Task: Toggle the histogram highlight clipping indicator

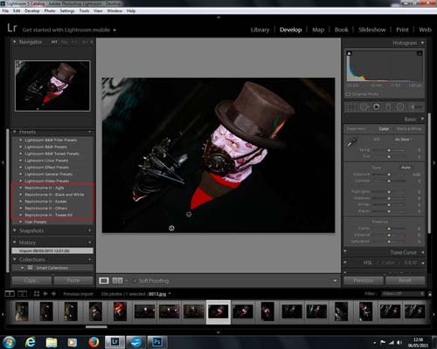Action: tap(420, 53)
